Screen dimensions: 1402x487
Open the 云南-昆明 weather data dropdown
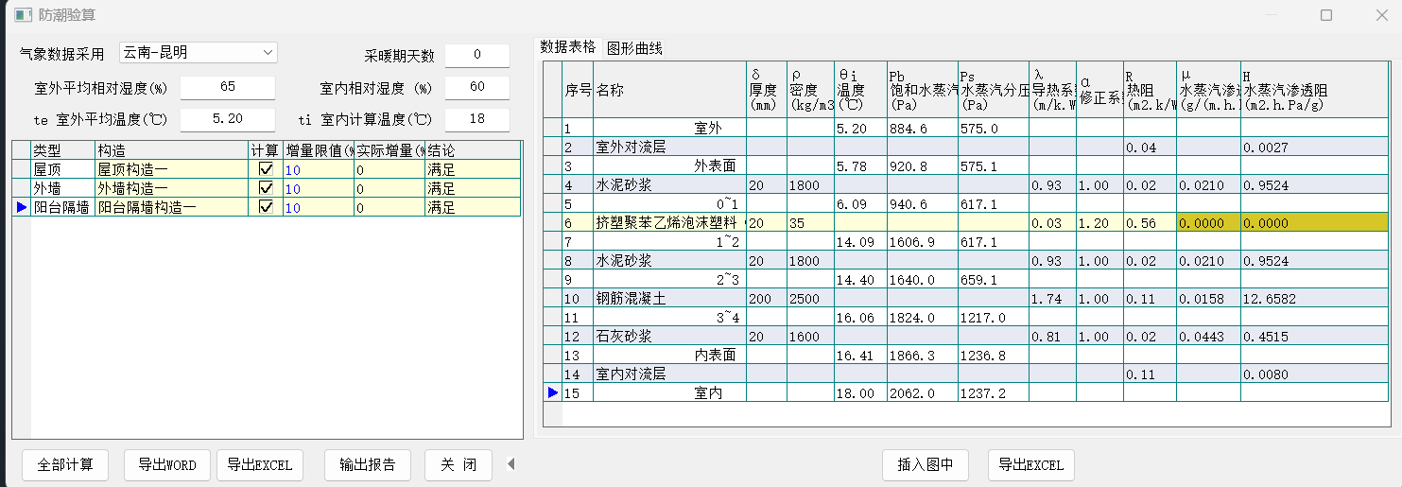pyautogui.click(x=268, y=52)
